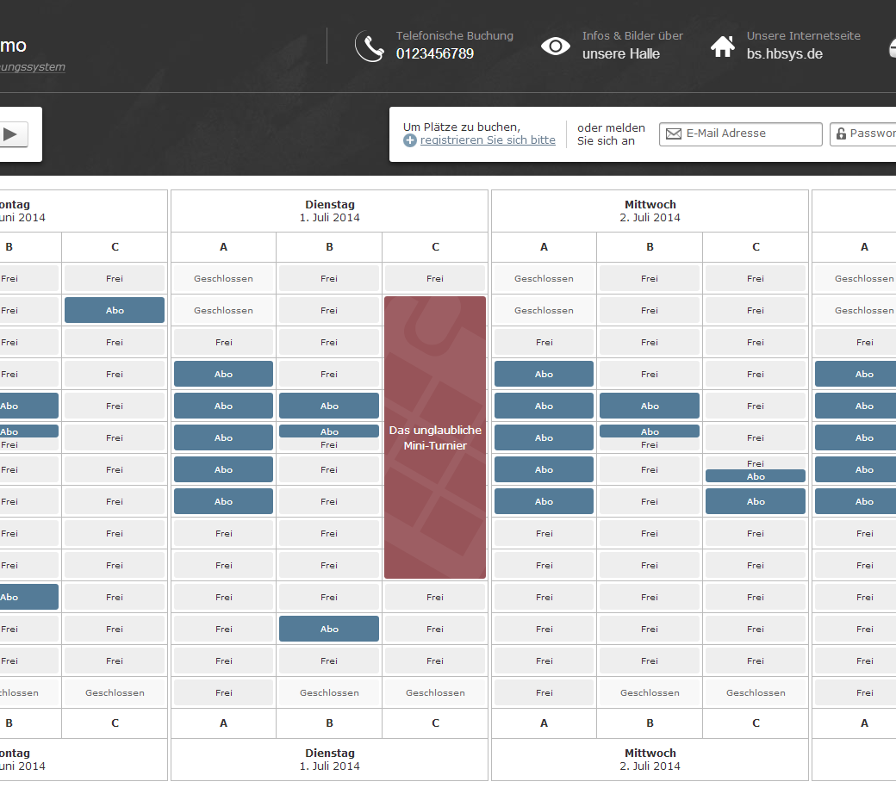Select topmost Abo slot in Dienstag court A
Image resolution: width=896 pixels, height=794 pixels.
coord(223,374)
